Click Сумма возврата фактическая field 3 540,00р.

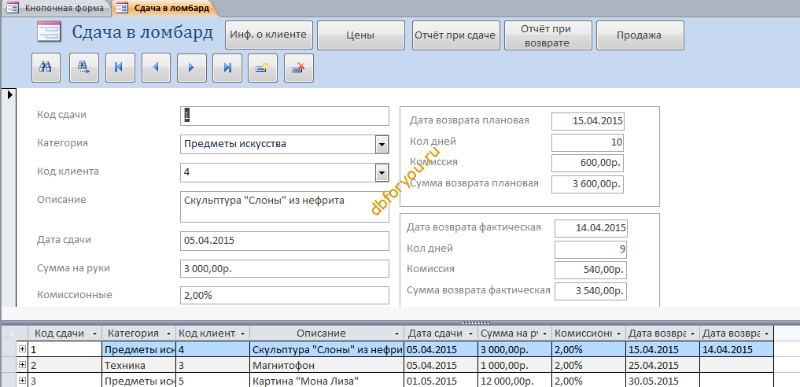pos(591,291)
